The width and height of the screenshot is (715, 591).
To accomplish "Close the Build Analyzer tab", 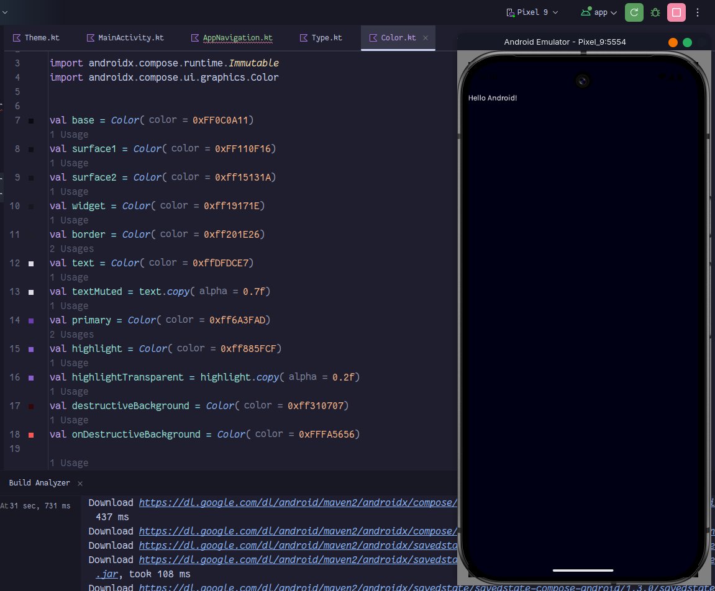I will tap(80, 484).
